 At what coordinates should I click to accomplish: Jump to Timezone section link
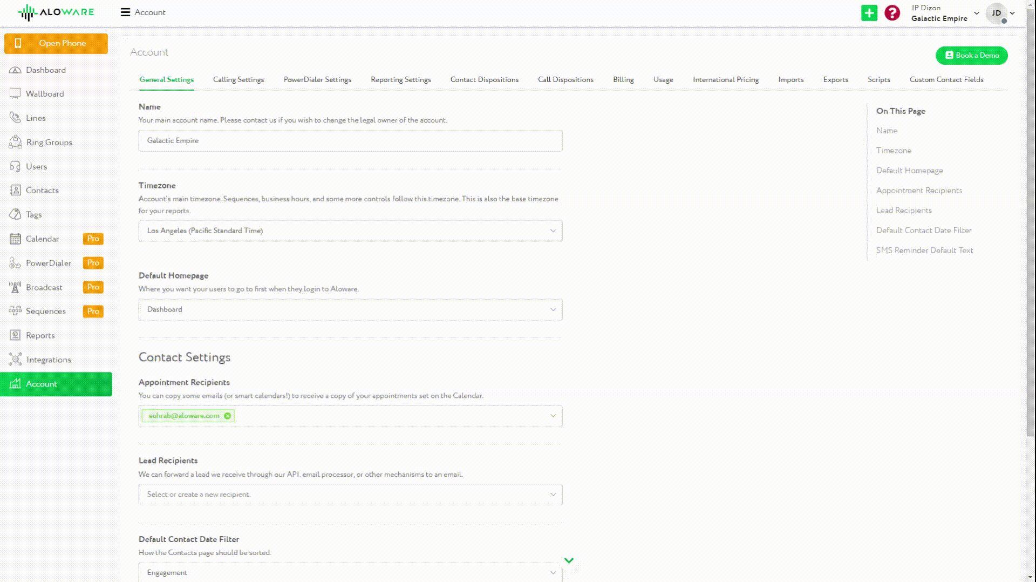[x=894, y=151]
